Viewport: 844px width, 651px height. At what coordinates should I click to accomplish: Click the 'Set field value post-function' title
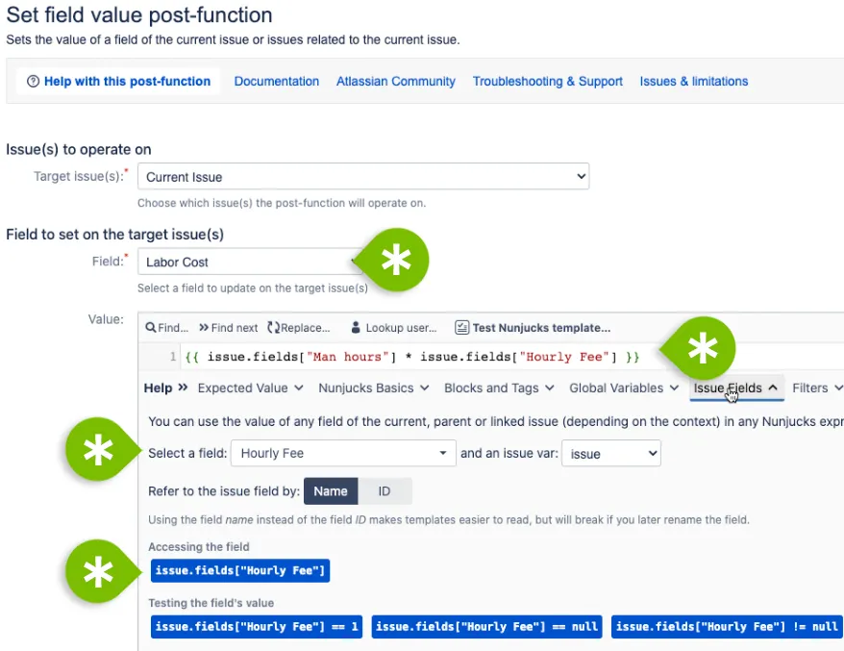139,15
